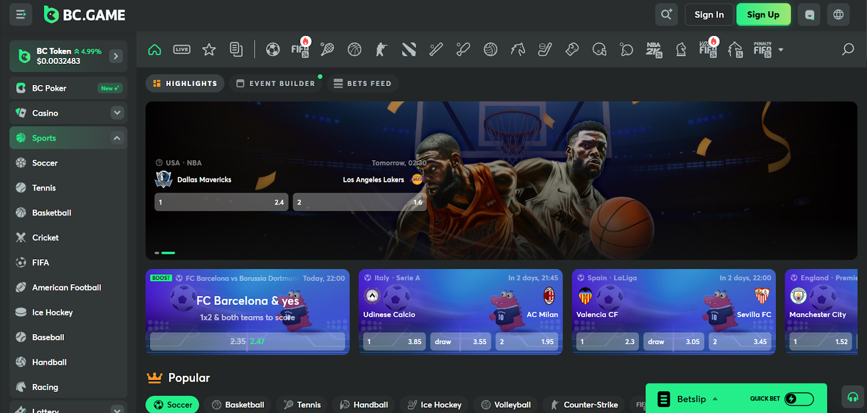Go to sportsbook home icon

(154, 50)
